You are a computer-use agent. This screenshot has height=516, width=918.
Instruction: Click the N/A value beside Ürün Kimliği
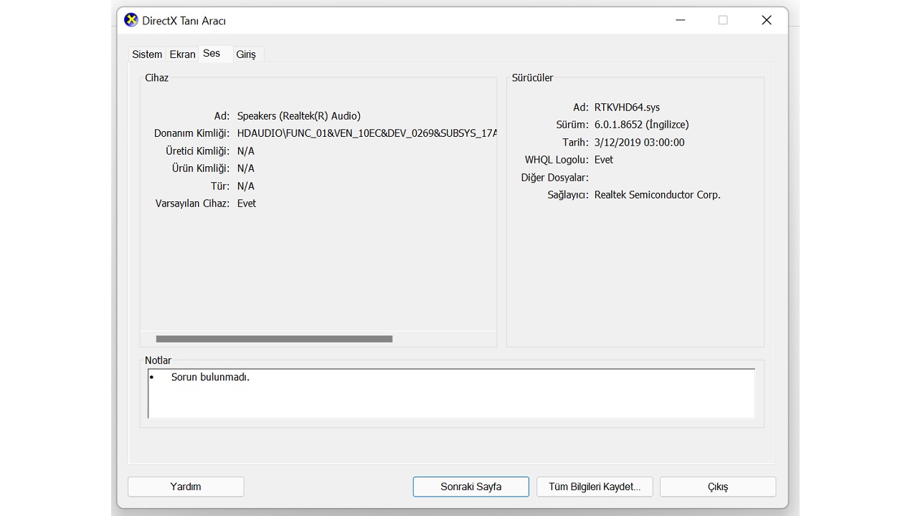(246, 168)
